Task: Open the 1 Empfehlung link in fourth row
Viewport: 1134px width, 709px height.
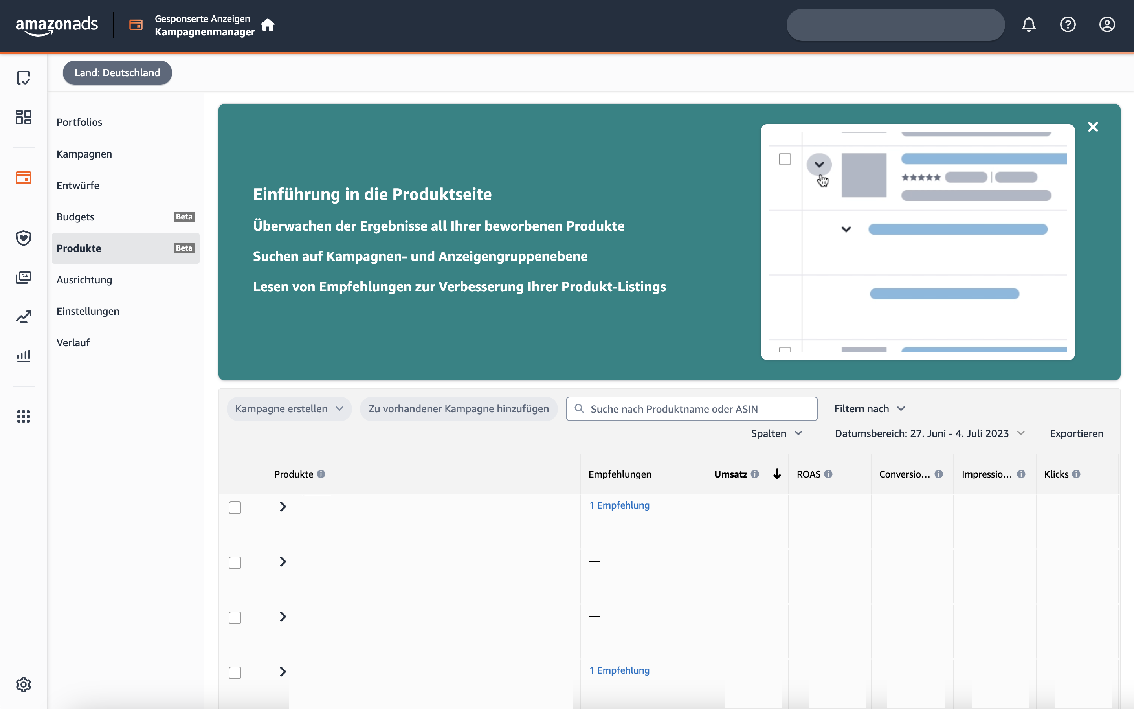Action: (x=619, y=670)
